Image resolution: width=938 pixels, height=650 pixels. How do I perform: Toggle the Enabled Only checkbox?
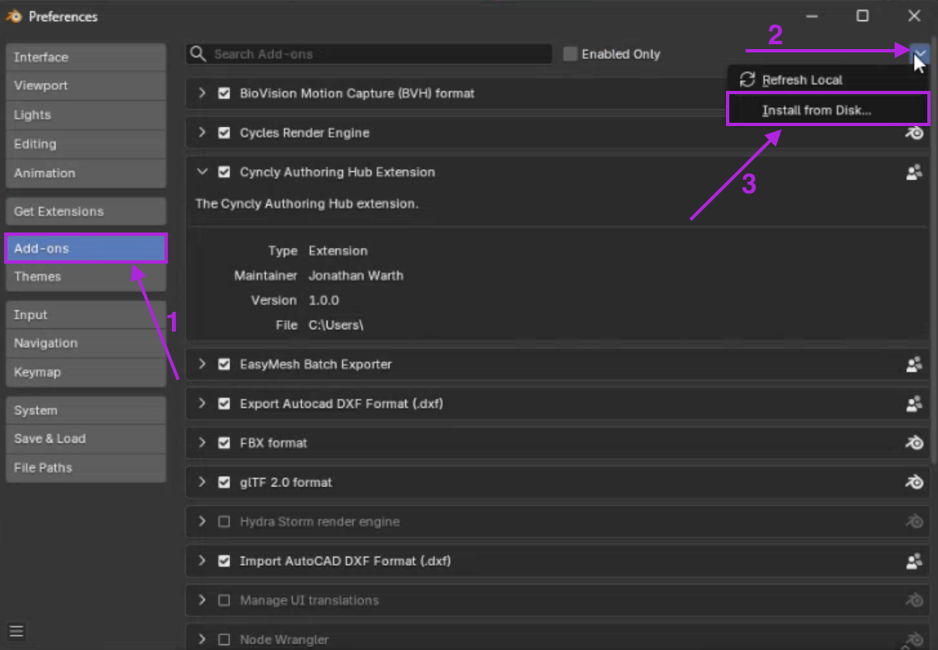point(570,54)
